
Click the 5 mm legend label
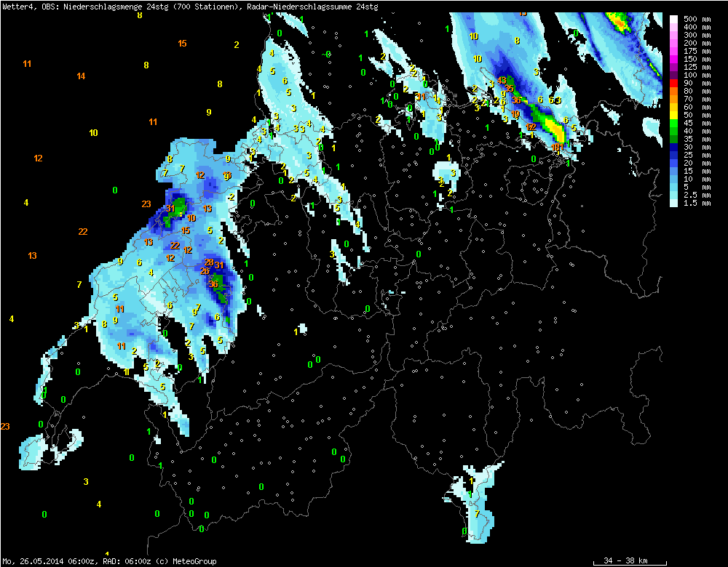coord(697,188)
